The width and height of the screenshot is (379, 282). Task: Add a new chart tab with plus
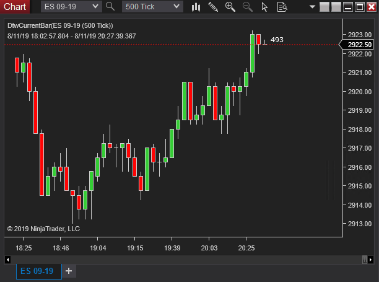click(x=69, y=271)
